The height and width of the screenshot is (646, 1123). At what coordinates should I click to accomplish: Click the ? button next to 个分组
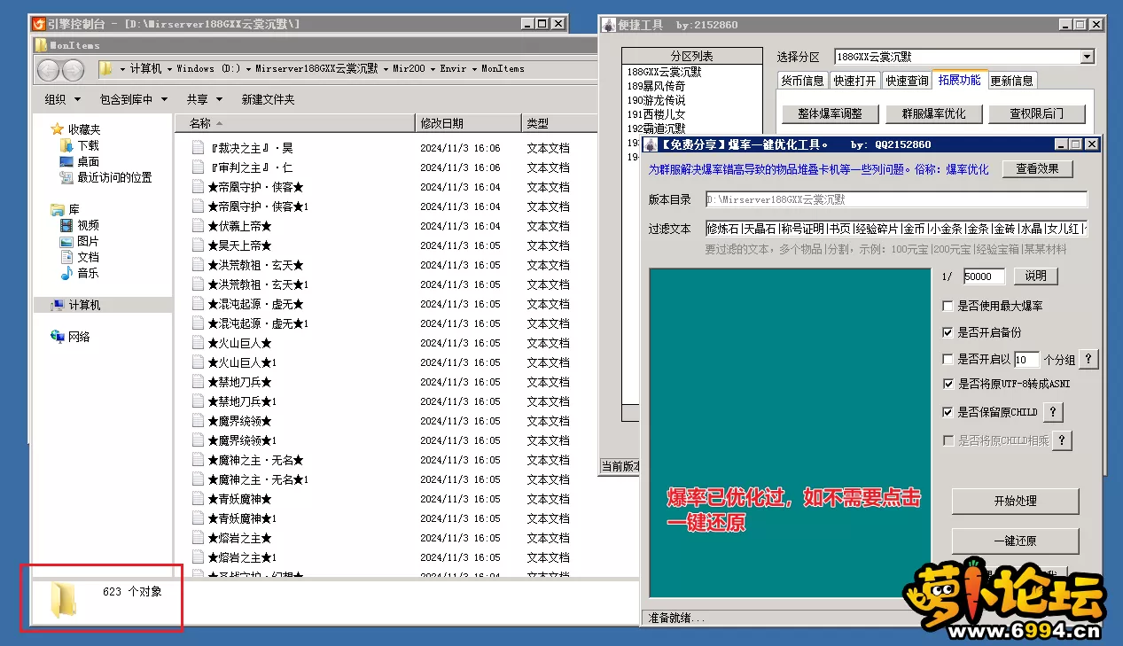tap(1088, 359)
